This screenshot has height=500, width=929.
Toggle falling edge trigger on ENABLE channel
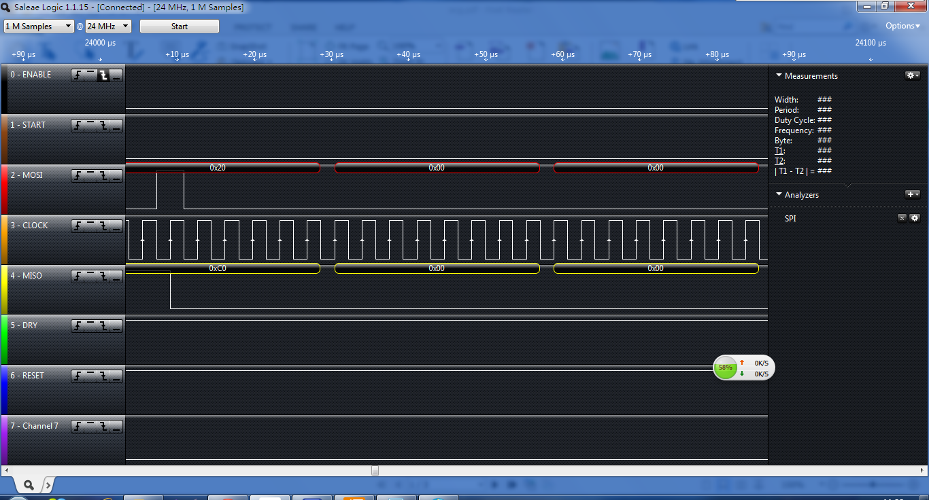[103, 75]
